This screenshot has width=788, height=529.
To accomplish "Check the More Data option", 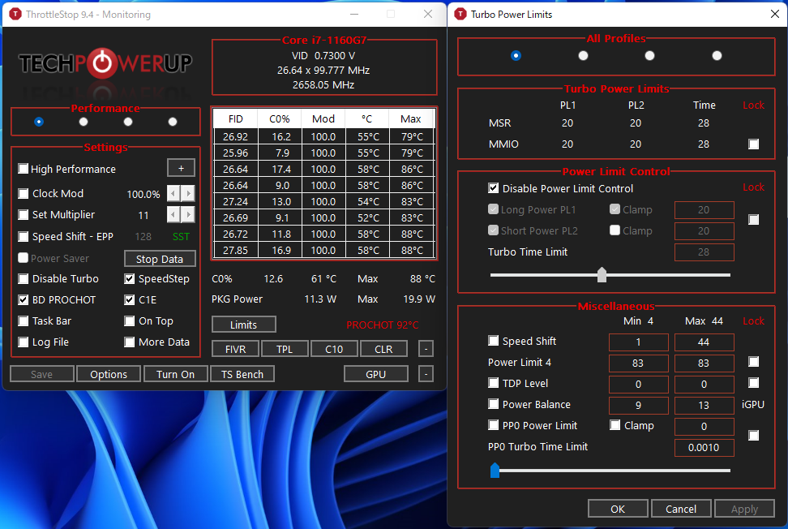I will click(130, 342).
